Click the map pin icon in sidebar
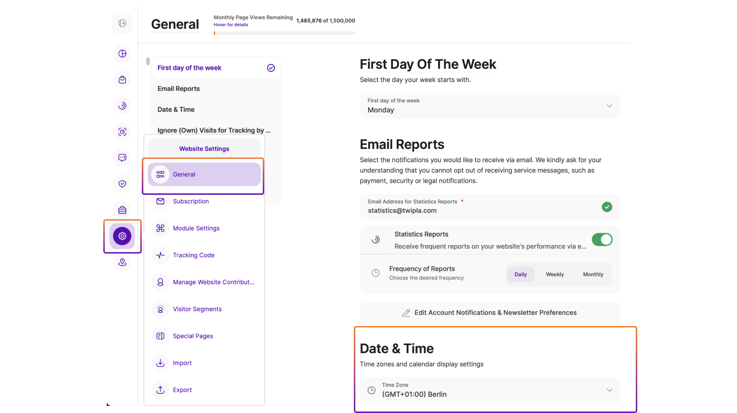The width and height of the screenshot is (737, 413). point(122,262)
